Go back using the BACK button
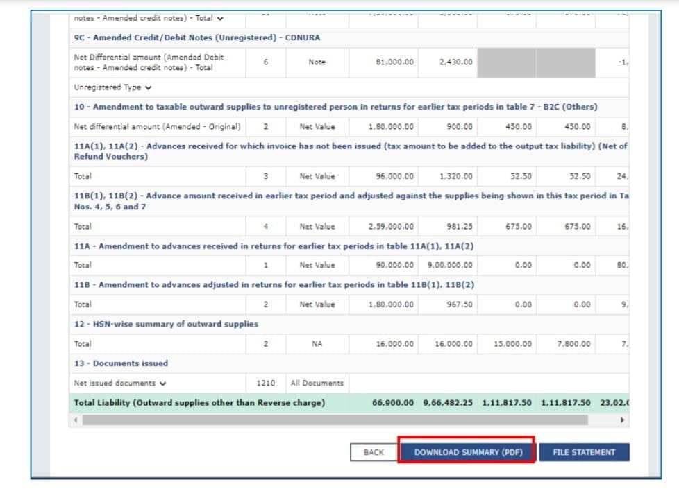This screenshot has height=491, width=679. [374, 452]
